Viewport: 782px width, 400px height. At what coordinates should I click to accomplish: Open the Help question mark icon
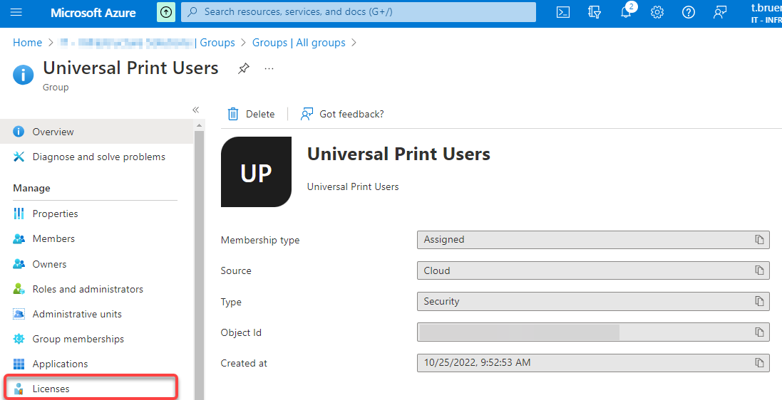click(689, 12)
